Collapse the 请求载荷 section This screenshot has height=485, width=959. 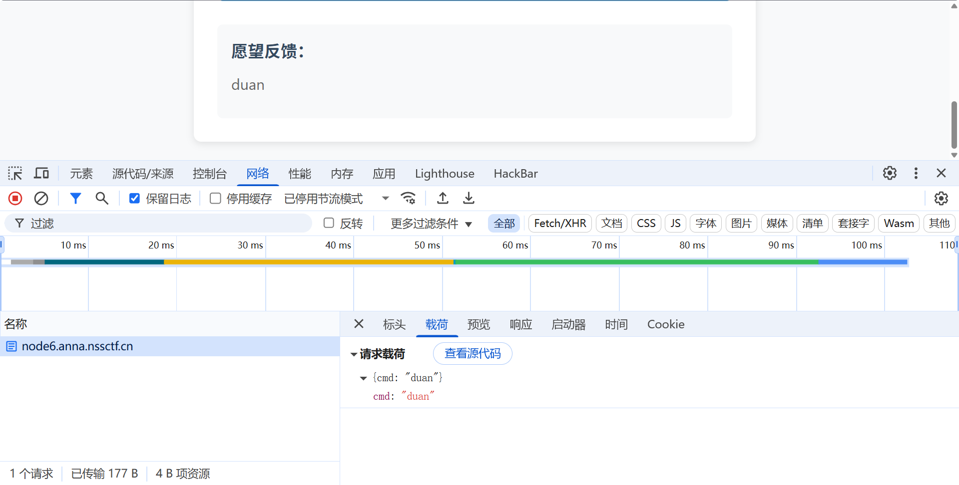[x=354, y=354]
